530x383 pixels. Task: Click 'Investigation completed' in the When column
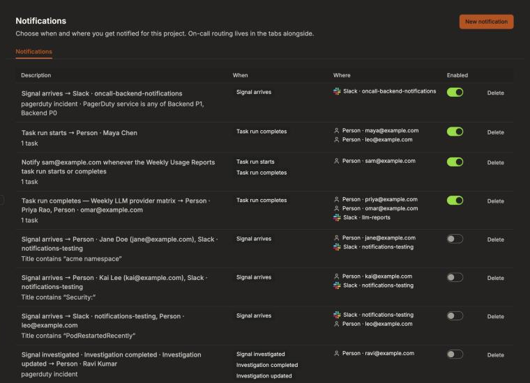(x=267, y=365)
